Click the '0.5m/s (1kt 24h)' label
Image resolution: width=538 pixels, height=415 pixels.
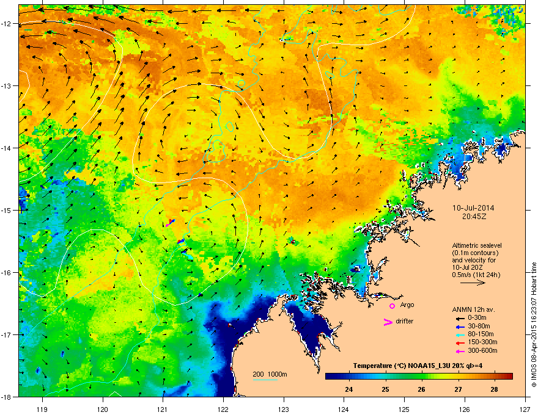coord(476,275)
